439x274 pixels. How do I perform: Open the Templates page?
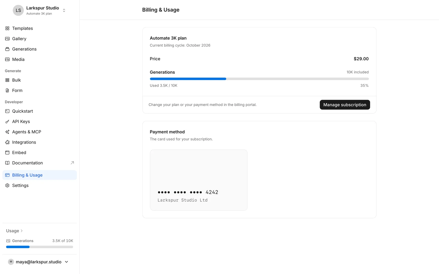[x=40, y=28]
